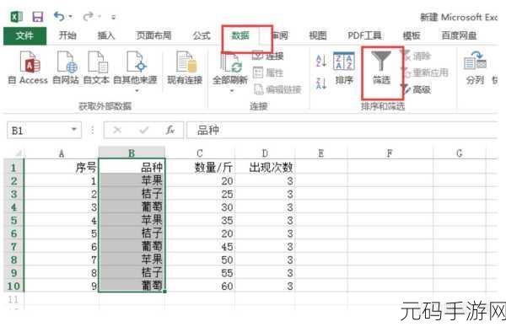The image size is (506, 327).
Task: Open the 文件 tab
Action: point(24,35)
